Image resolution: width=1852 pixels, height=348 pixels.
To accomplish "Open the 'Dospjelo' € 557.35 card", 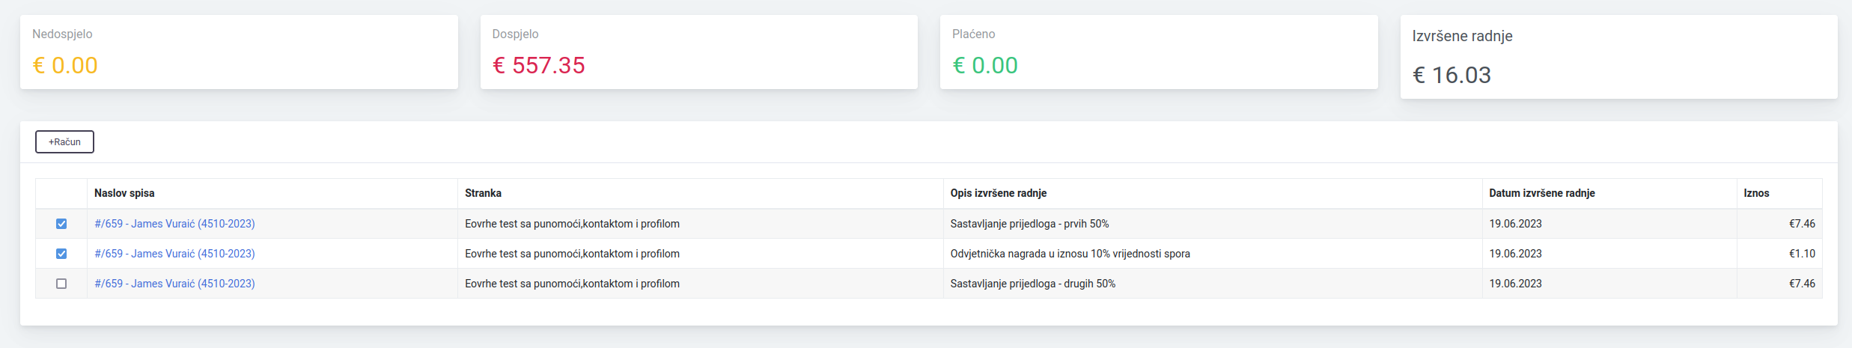I will coord(698,52).
